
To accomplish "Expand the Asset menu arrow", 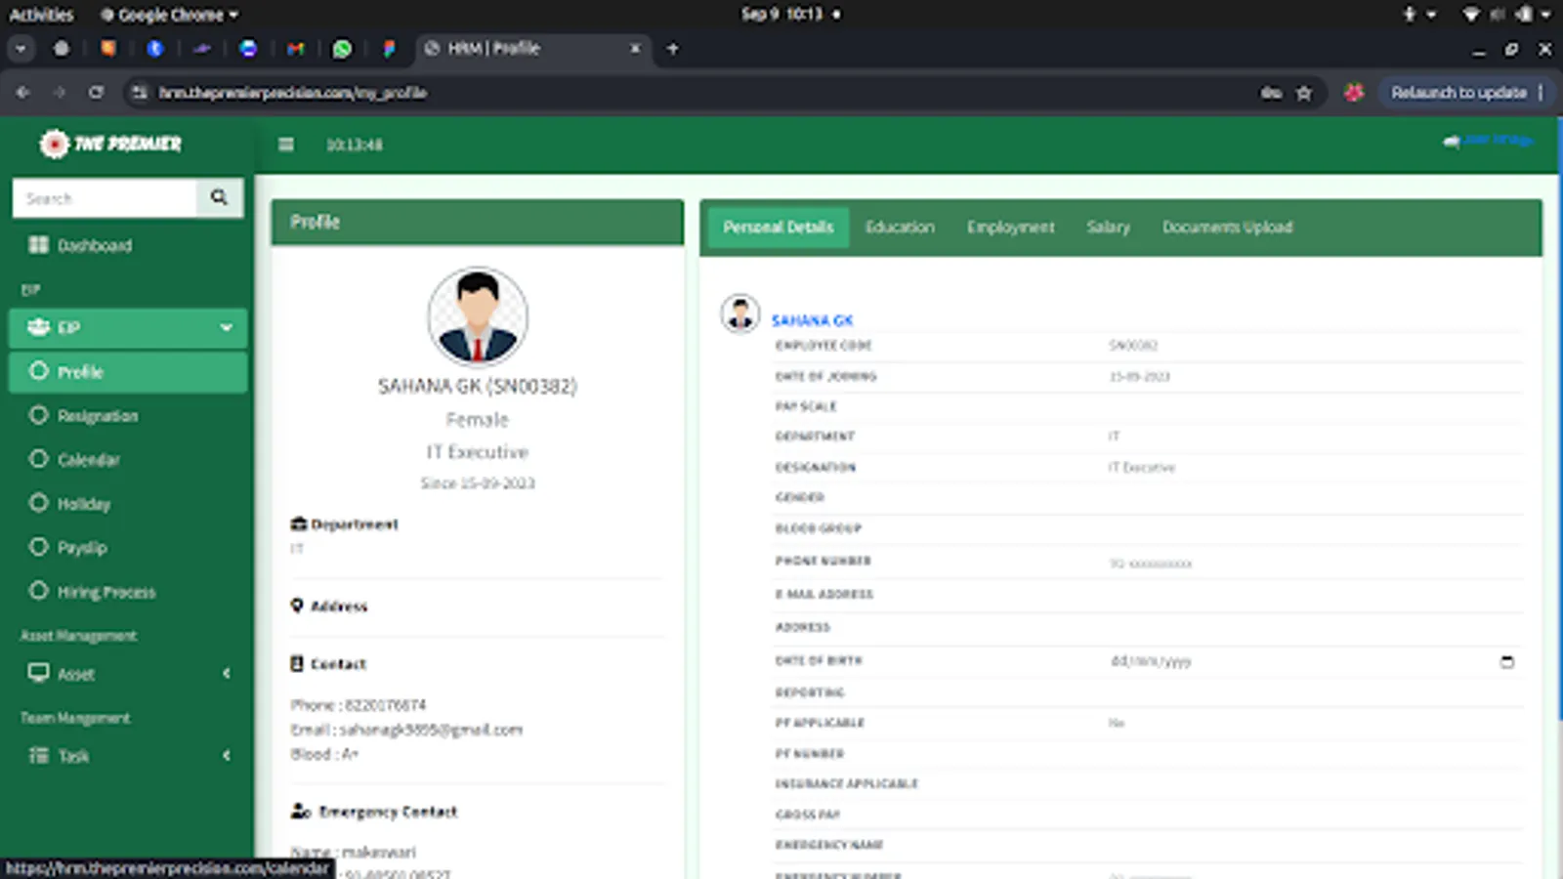I will point(227,673).
